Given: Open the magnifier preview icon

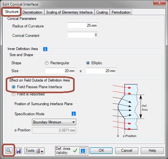Looking at the screenshot, I should tap(9, 150).
